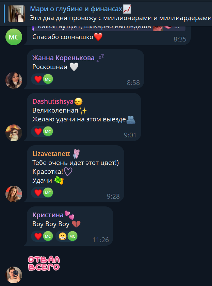Open Жанна Коренькова's profile avatar
Viewport: 212px width, 286px height.
coord(14,81)
